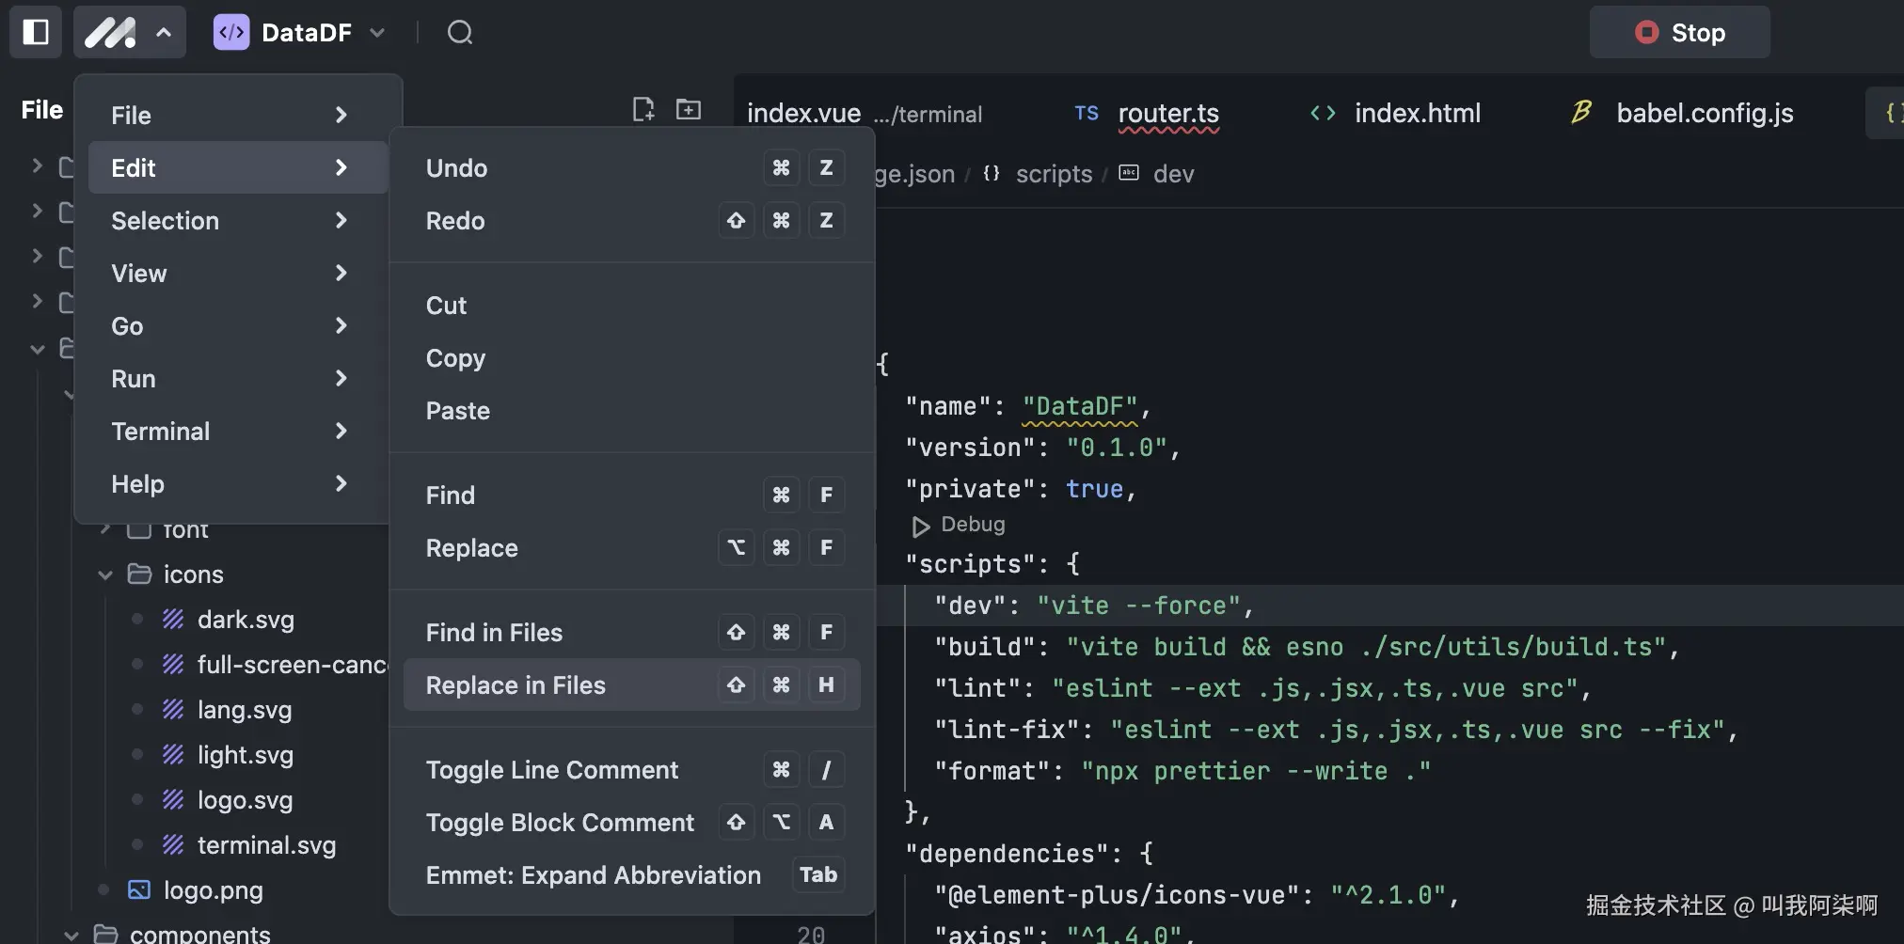The image size is (1904, 944).
Task: Click the Debug play icon
Action: 921,526
